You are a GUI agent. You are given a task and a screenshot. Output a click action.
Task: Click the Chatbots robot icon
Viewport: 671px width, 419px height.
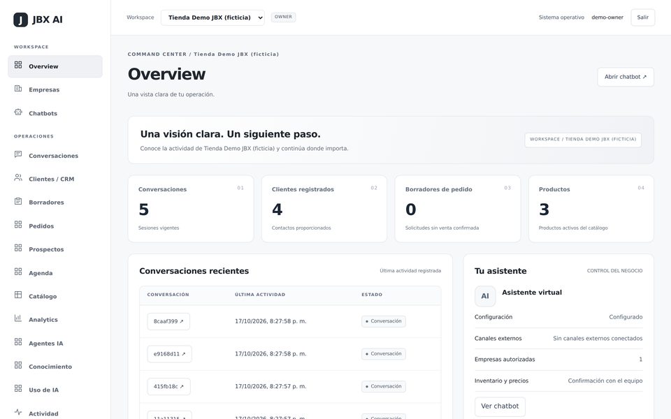coord(18,112)
